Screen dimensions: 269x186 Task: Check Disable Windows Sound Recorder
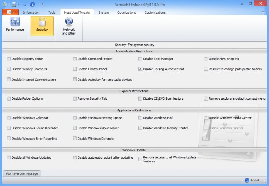click(x=9, y=128)
